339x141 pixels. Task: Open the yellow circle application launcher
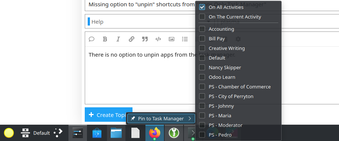[x=9, y=133]
